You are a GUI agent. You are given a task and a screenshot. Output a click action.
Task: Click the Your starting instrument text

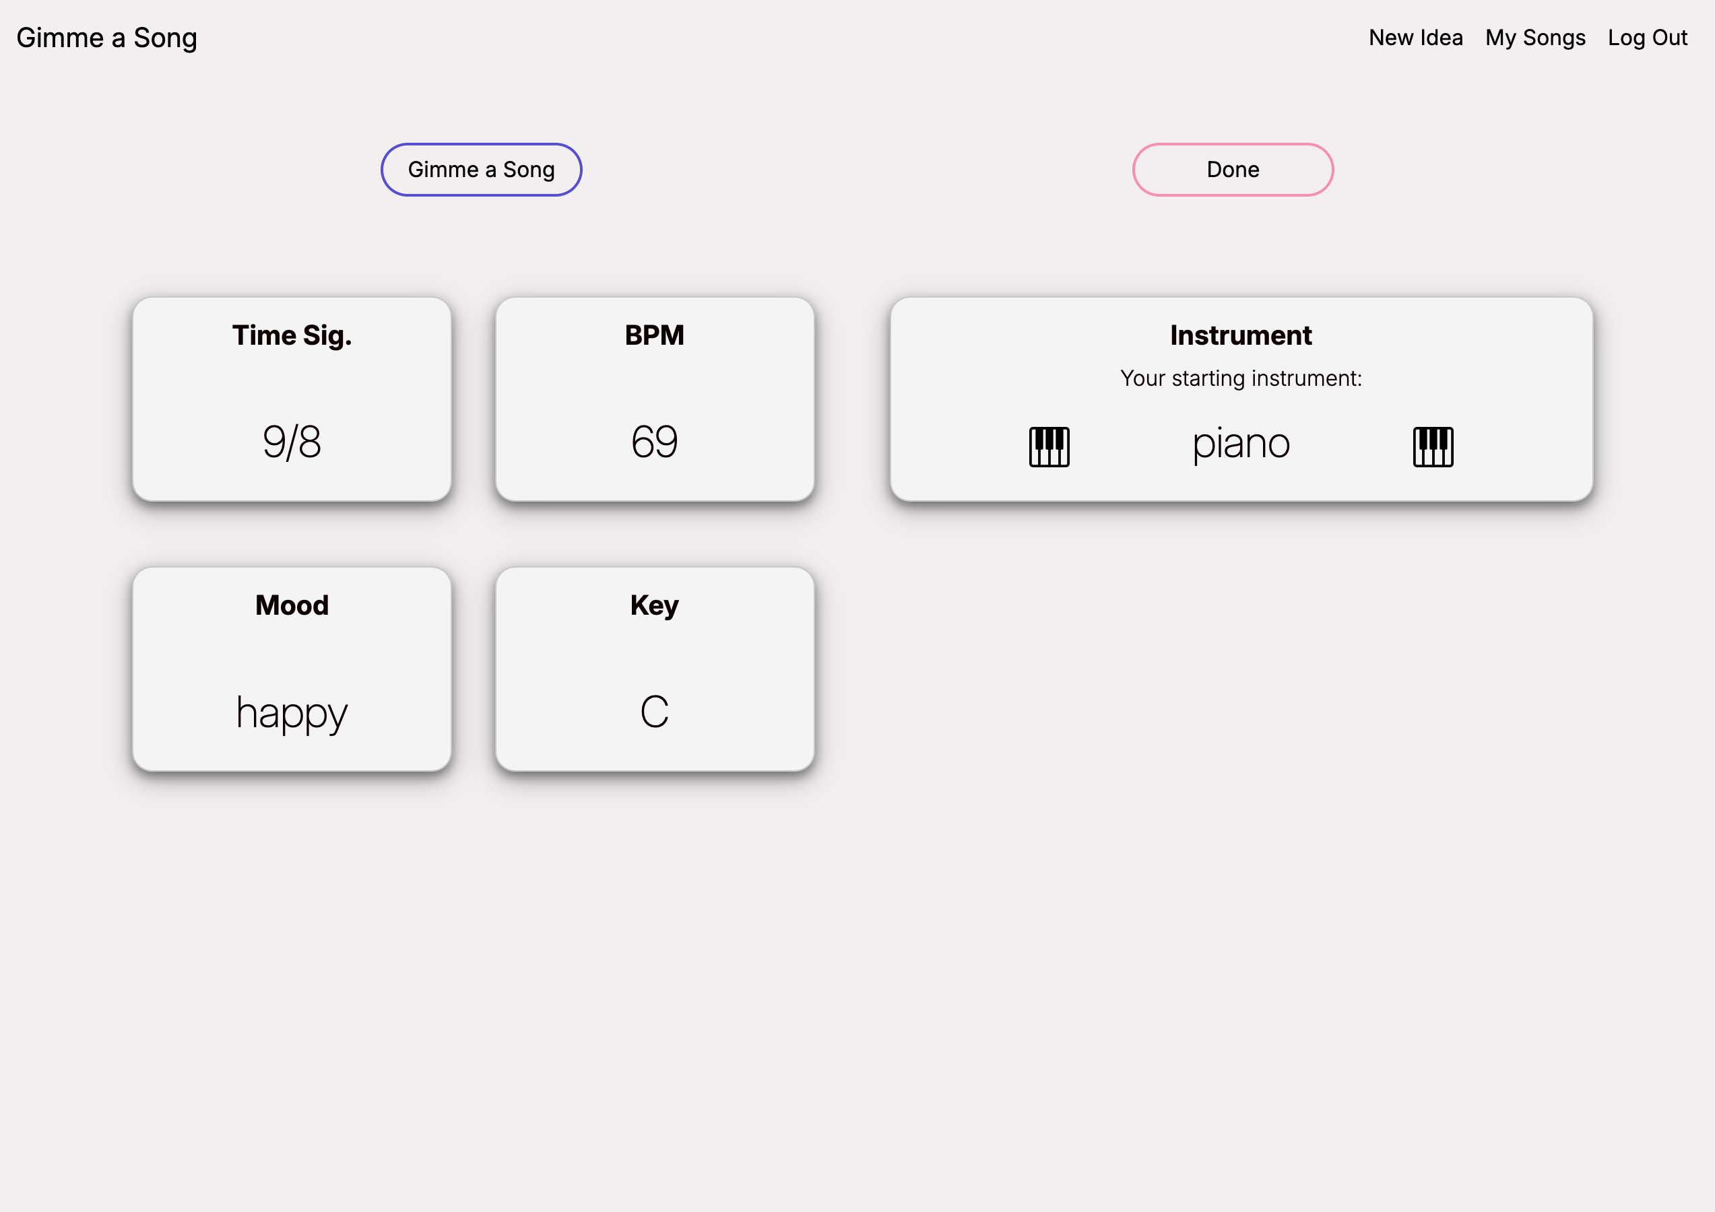pos(1240,378)
